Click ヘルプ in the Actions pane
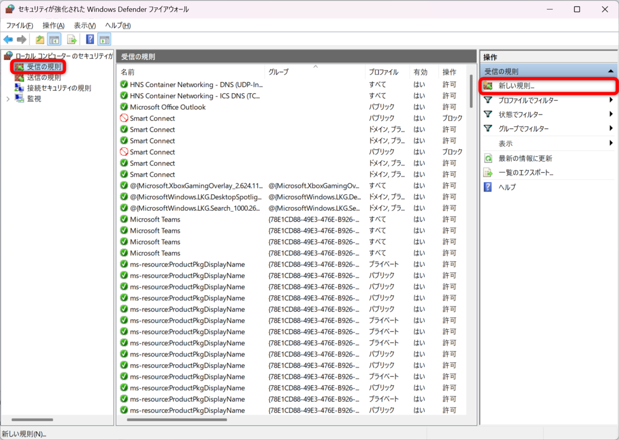 [507, 187]
